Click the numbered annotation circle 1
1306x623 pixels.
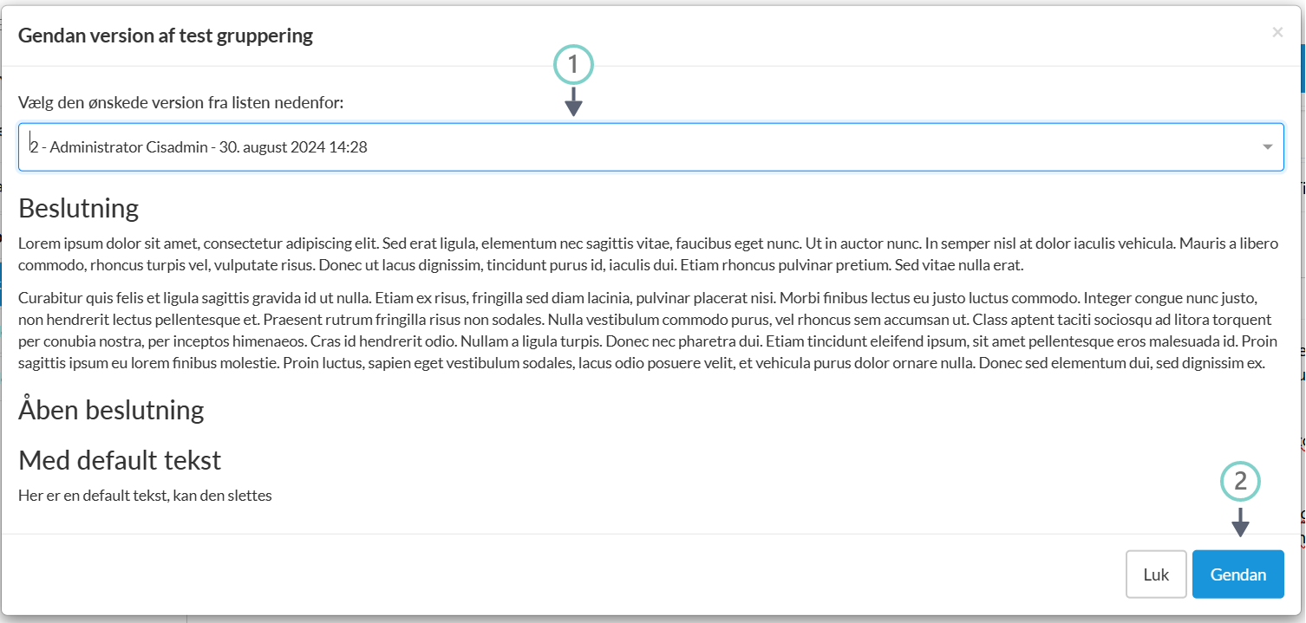(x=575, y=64)
